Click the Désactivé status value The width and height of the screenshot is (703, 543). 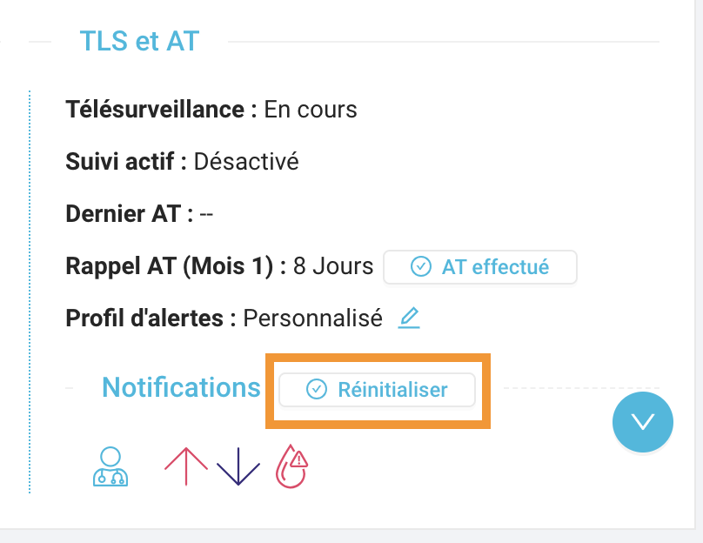click(x=246, y=161)
